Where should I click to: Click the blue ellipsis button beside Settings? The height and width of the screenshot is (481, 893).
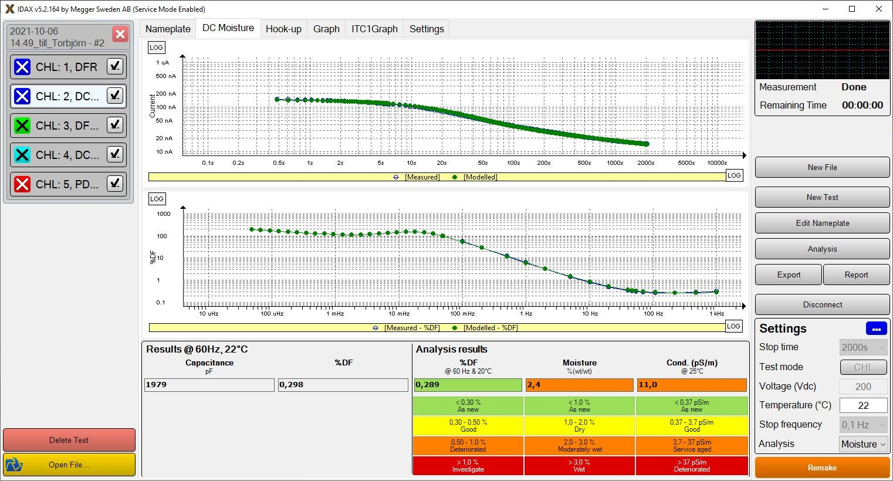tap(876, 328)
